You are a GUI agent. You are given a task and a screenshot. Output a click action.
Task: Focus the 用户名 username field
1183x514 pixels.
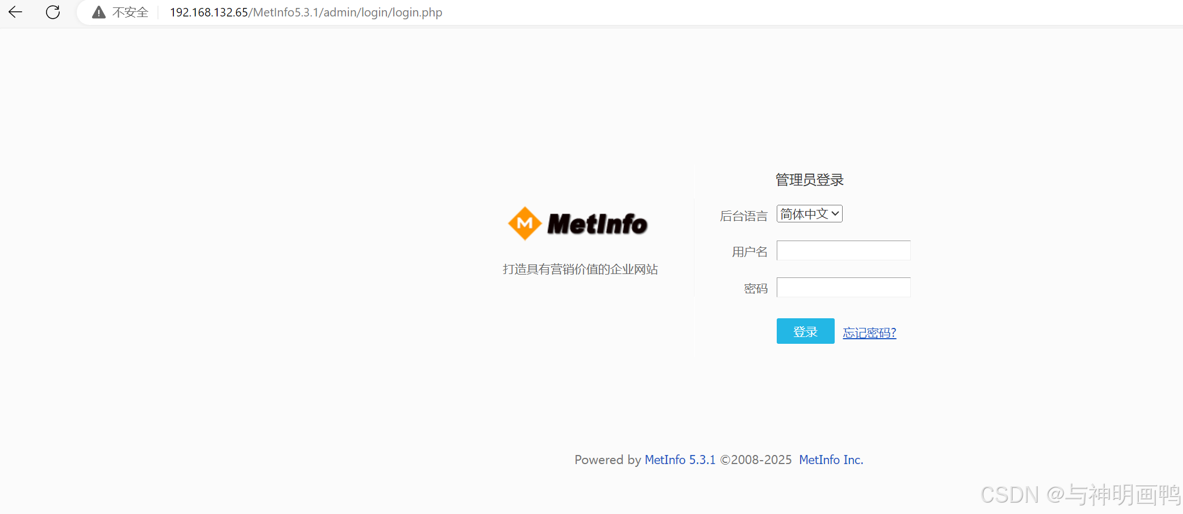[843, 251]
